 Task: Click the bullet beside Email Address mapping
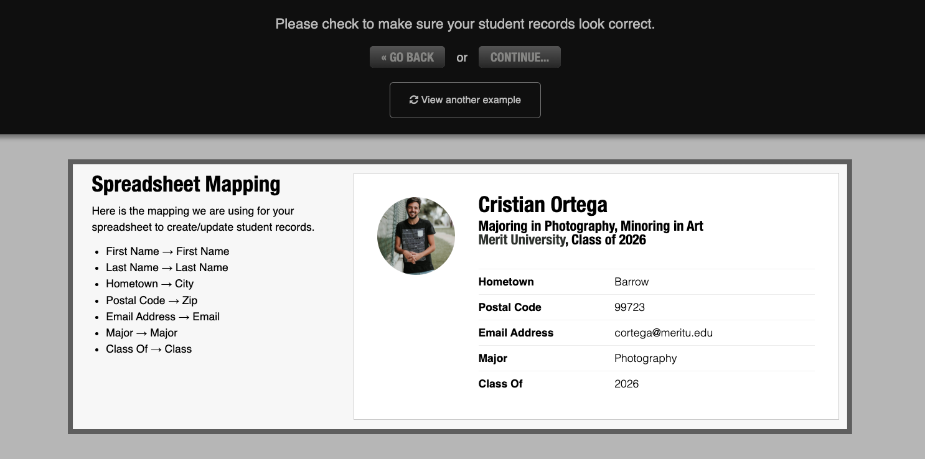pos(98,317)
